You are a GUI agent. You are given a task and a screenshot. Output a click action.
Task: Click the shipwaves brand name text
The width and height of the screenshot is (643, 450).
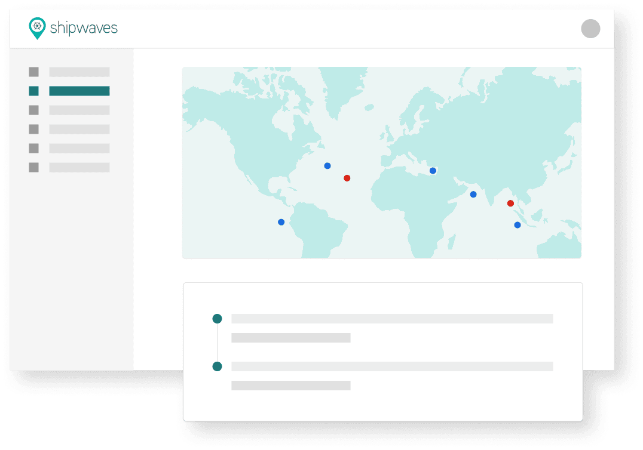point(84,28)
